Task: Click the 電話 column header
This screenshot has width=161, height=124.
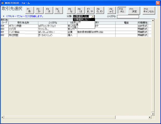Action: click(126, 23)
